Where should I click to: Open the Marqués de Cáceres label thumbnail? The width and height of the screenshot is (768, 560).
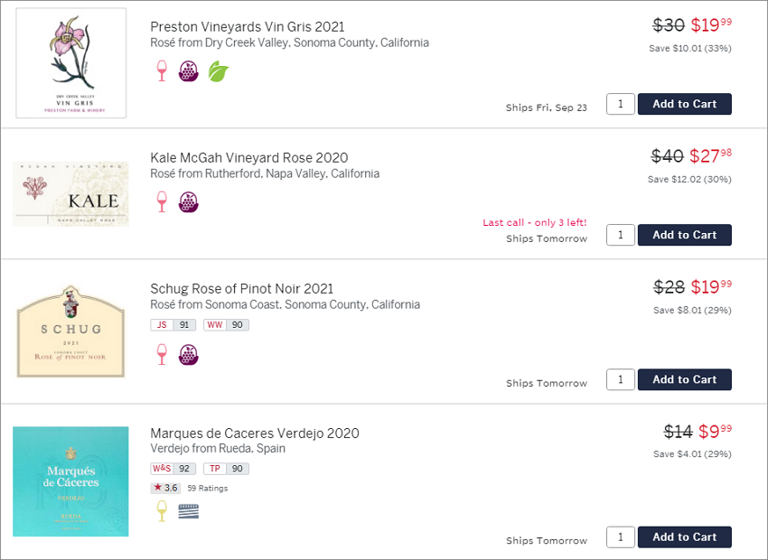(x=70, y=481)
